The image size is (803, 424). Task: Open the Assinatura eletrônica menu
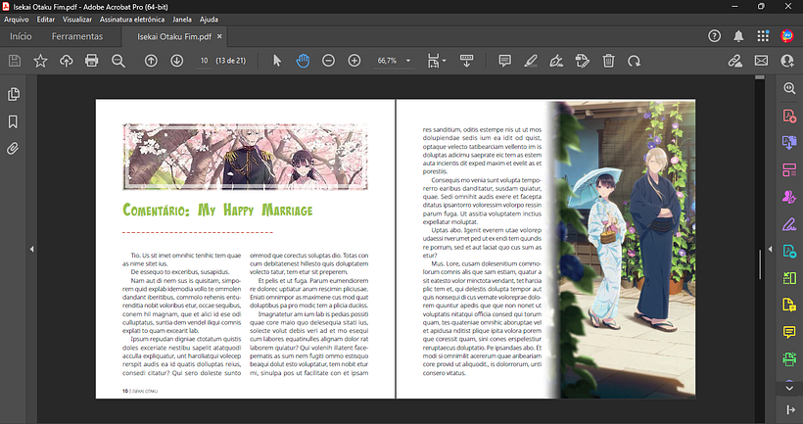[x=132, y=20]
